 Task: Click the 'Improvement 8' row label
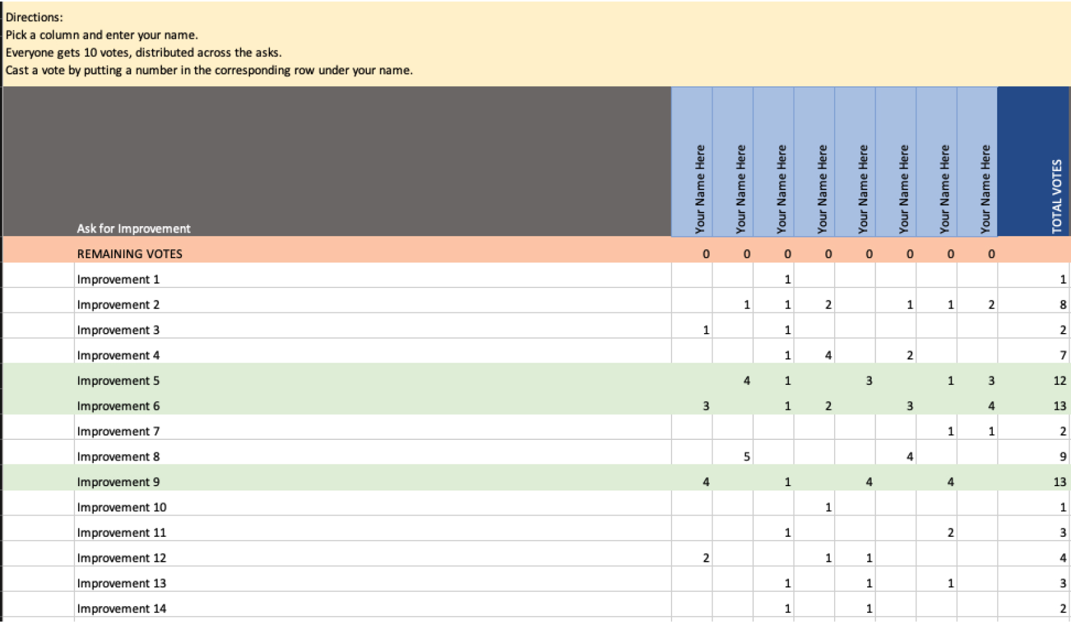click(x=118, y=457)
